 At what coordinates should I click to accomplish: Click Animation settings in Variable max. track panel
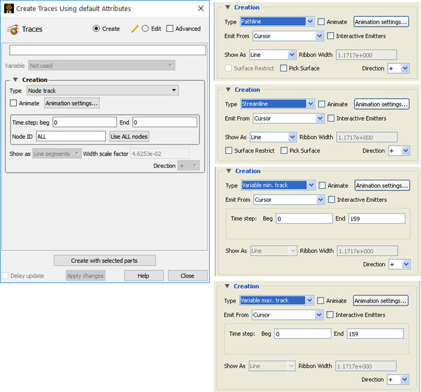pyautogui.click(x=381, y=301)
